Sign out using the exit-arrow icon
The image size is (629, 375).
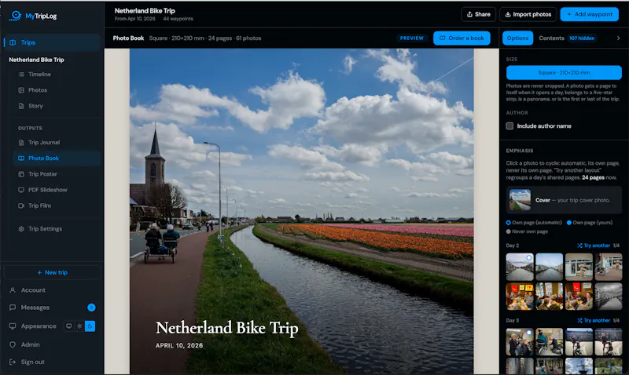[x=13, y=362]
